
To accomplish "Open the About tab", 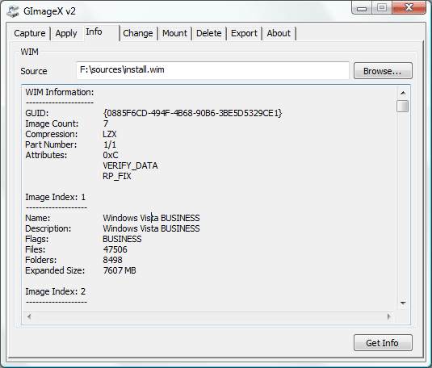I will (x=279, y=33).
